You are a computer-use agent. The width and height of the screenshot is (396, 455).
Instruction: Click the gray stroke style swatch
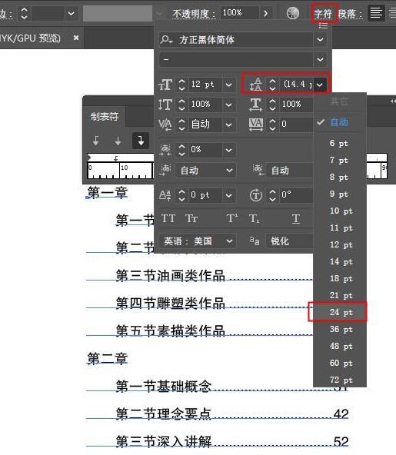118,13
